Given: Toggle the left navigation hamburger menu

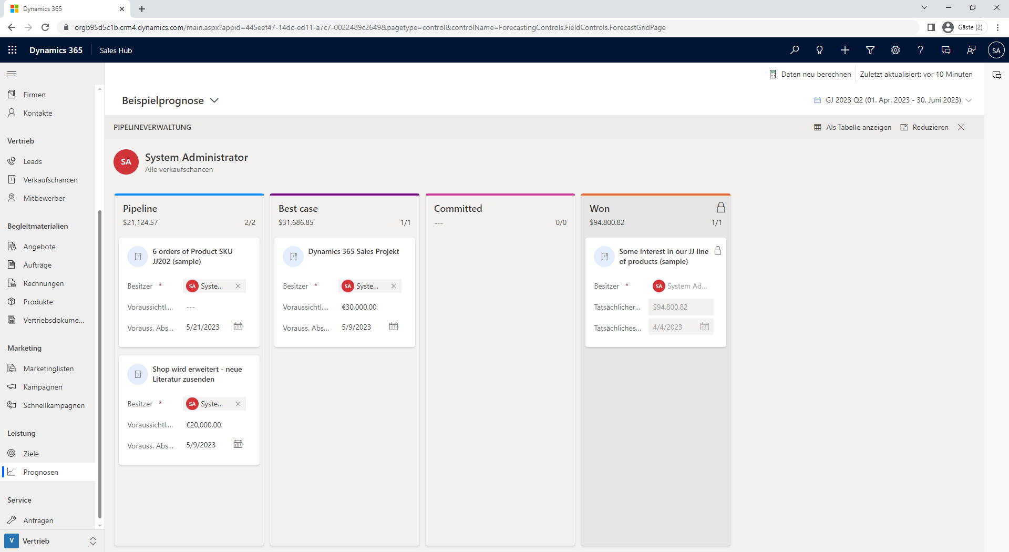Looking at the screenshot, I should 12,74.
